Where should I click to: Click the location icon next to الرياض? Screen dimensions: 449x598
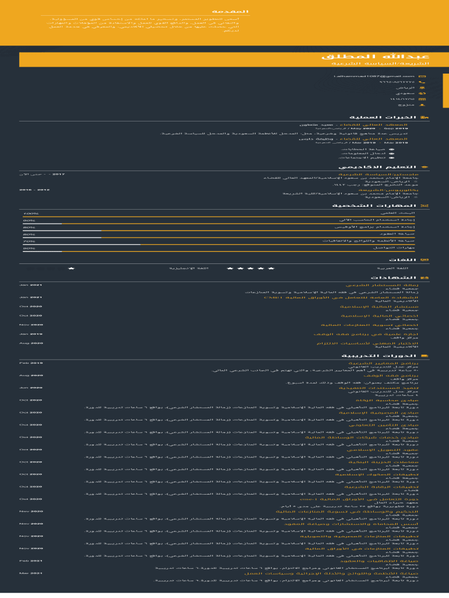point(422,88)
